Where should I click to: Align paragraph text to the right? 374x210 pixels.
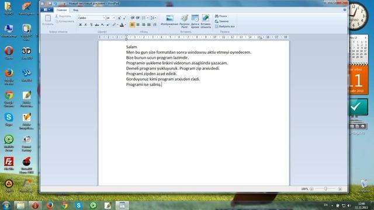(x=143, y=24)
